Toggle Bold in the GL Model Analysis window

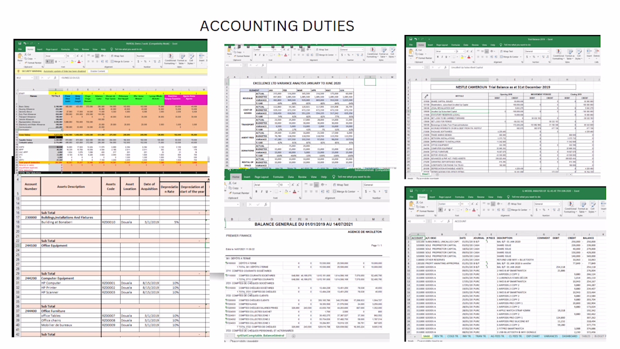click(x=441, y=210)
